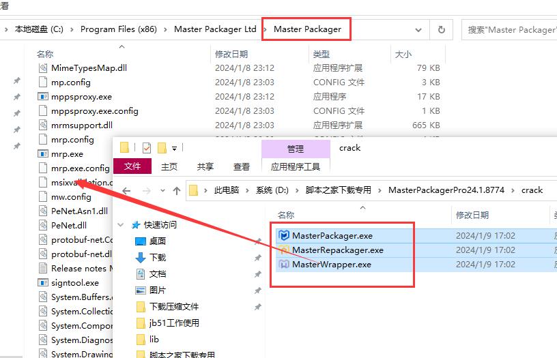Expand chevron after 本地磁盘 (C:) in breadcrumb

(x=72, y=29)
